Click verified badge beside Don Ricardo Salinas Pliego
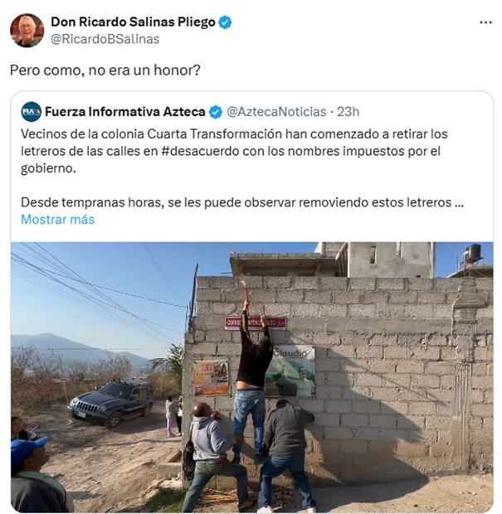The height and width of the screenshot is (514, 502). [225, 22]
